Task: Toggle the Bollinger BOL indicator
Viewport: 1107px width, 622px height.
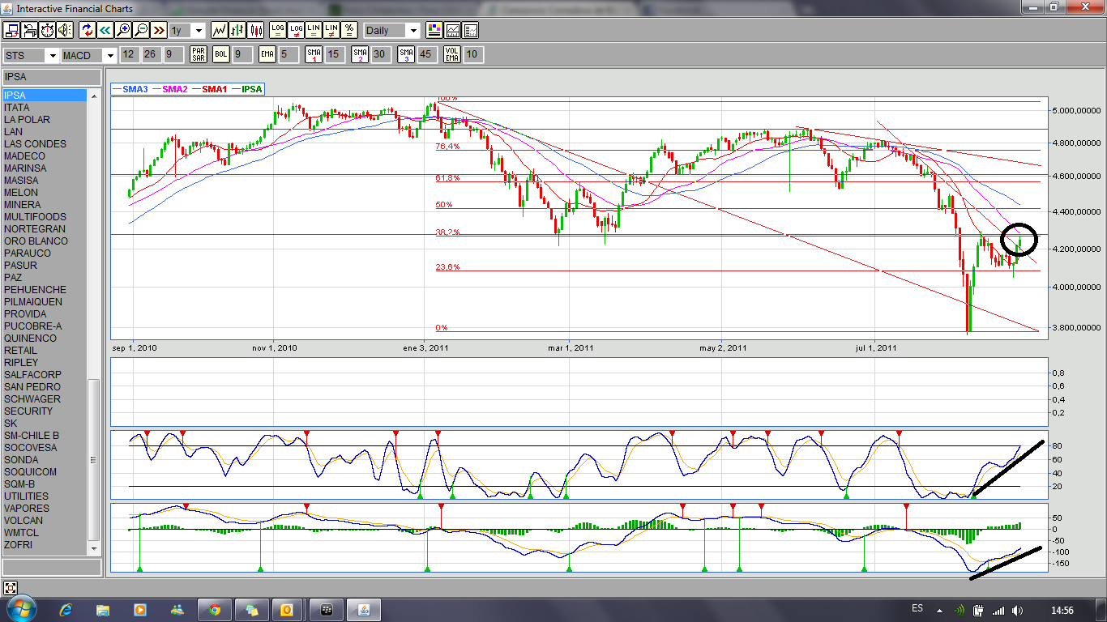Action: 220,55
